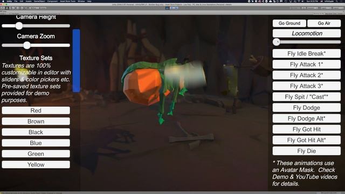The width and height of the screenshot is (345, 194).
Task: Open the Component menu
Action: 52,1
